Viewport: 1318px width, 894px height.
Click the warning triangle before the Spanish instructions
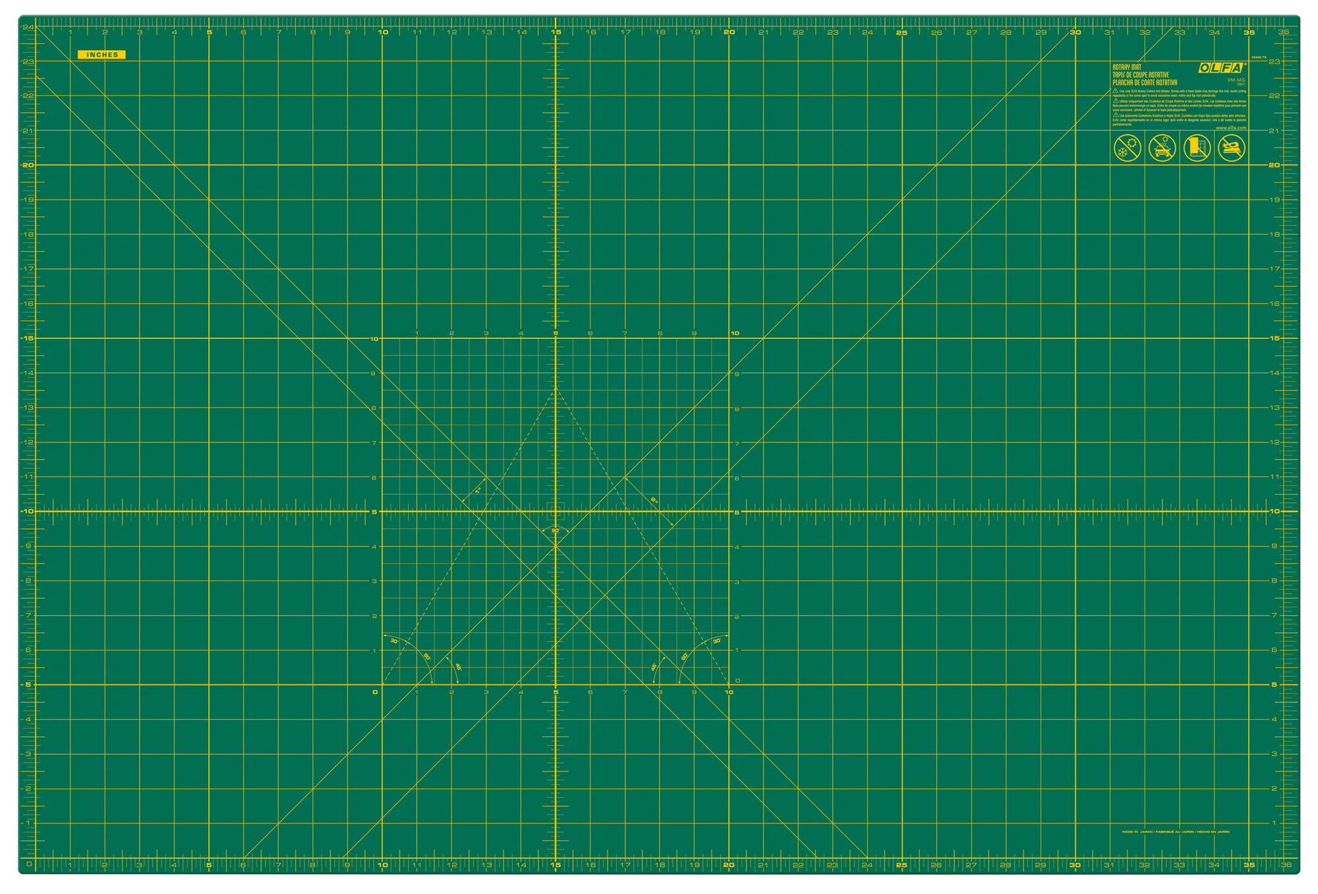pos(1116,115)
